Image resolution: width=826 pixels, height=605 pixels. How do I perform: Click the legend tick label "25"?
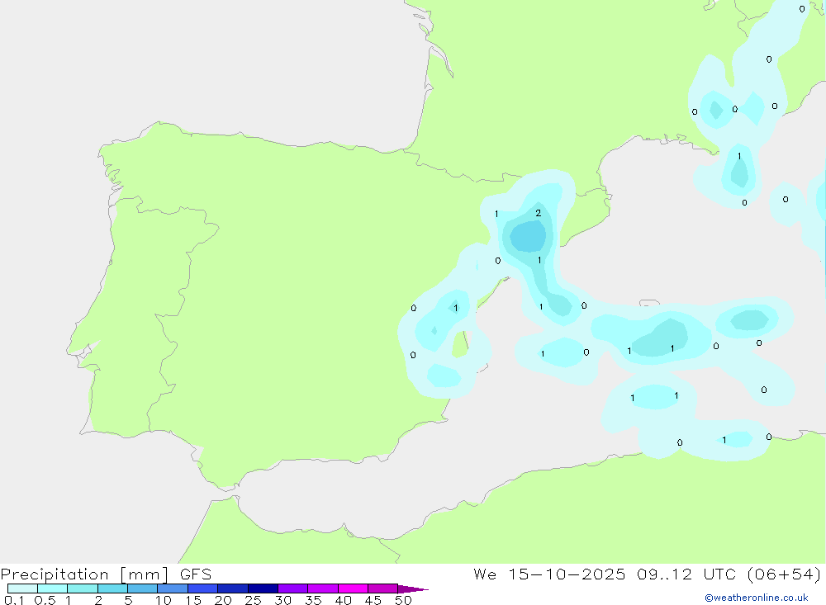pos(253,600)
